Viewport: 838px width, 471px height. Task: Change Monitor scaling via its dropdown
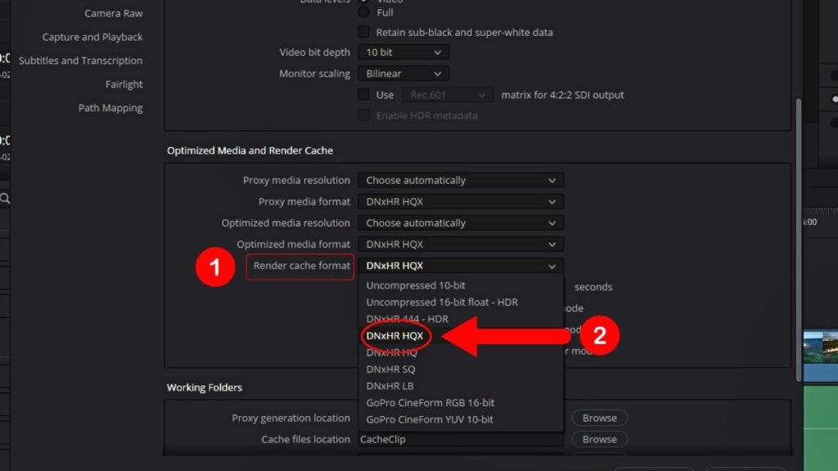coord(403,73)
